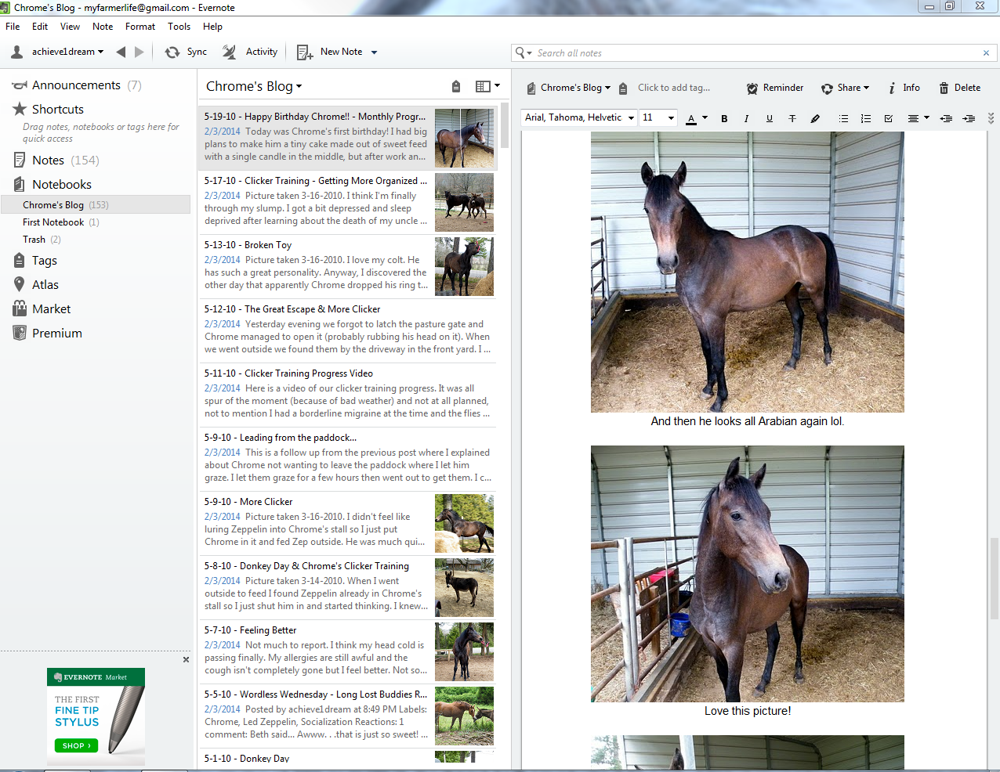Apply strikethrough formatting
This screenshot has width=1000, height=772.
(x=792, y=118)
